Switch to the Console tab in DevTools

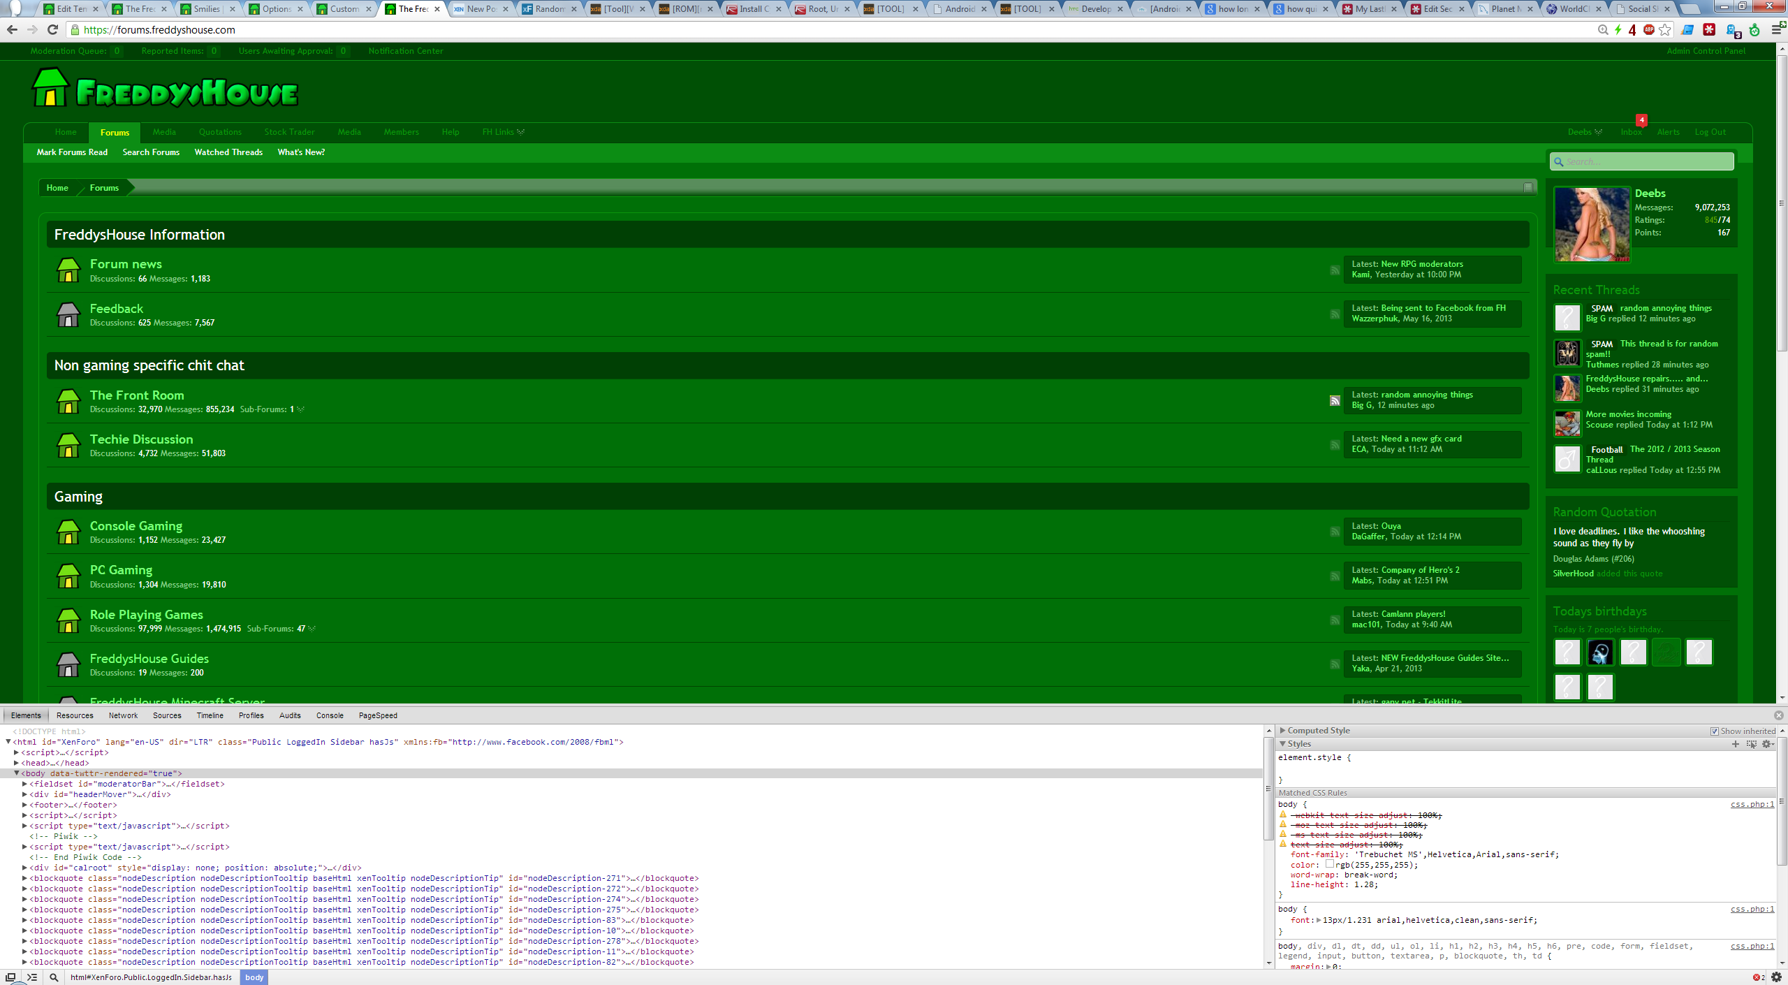coord(330,715)
